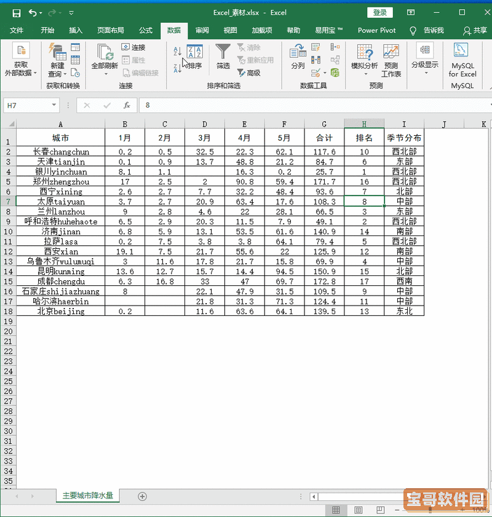The height and width of the screenshot is (517, 492).
Task: Click the MySQL for Excel icon
Action: pos(462,60)
